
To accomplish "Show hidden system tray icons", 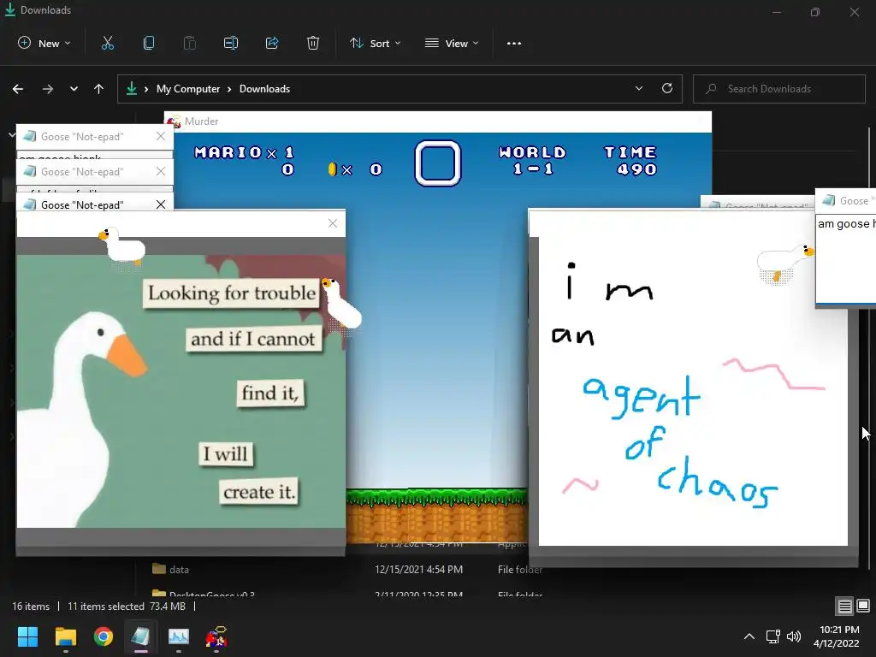I will point(749,636).
